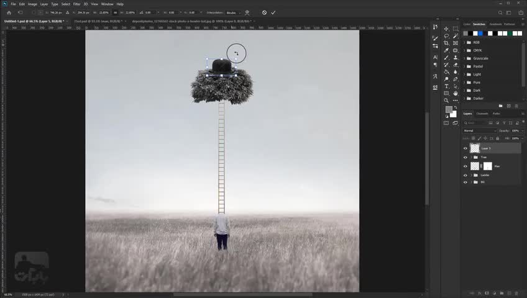Pick the green recent swatch

coord(510,34)
